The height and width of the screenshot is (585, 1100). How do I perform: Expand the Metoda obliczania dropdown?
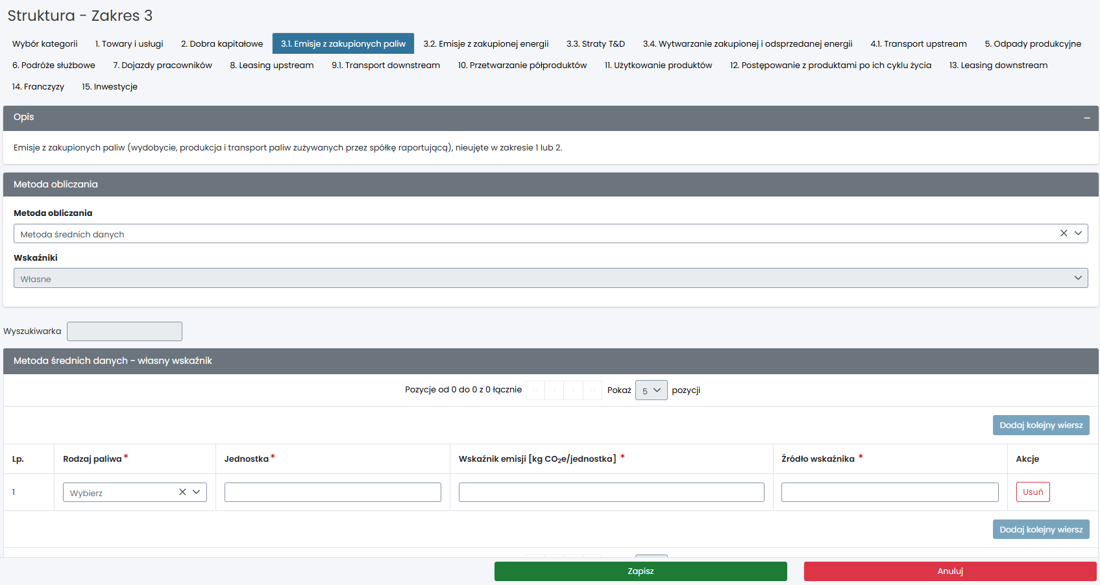point(1078,233)
